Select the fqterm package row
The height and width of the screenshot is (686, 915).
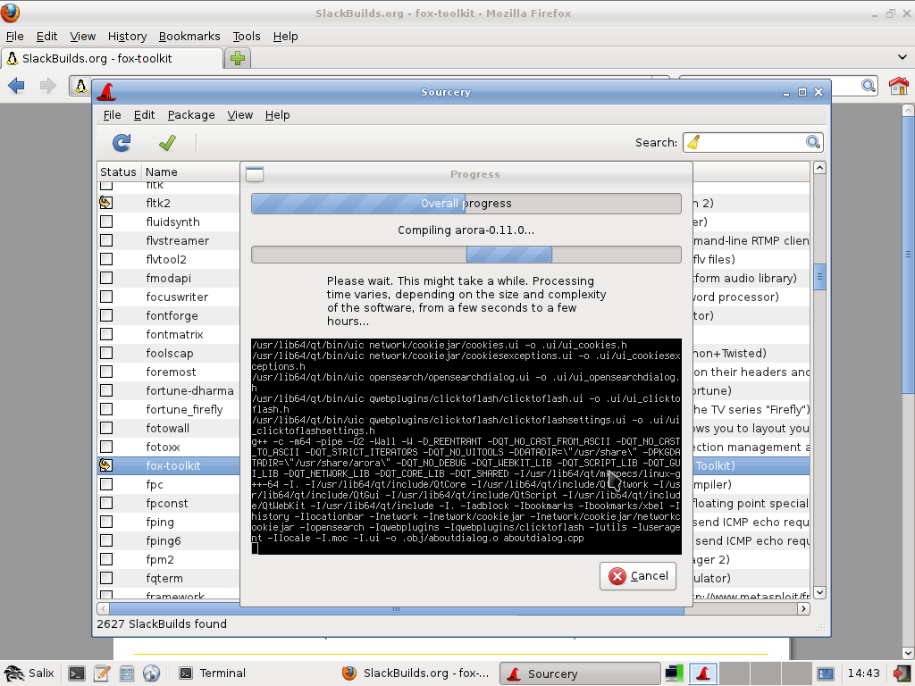(x=169, y=578)
